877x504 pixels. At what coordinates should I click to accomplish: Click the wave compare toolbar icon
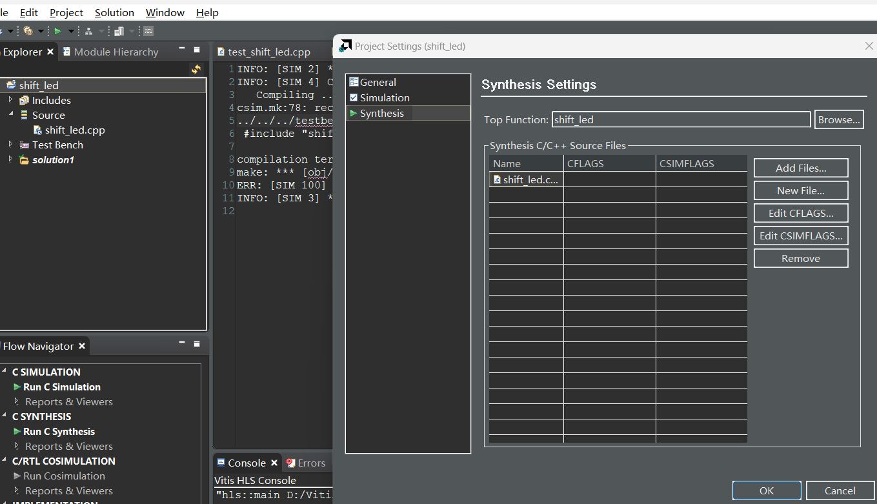(148, 31)
